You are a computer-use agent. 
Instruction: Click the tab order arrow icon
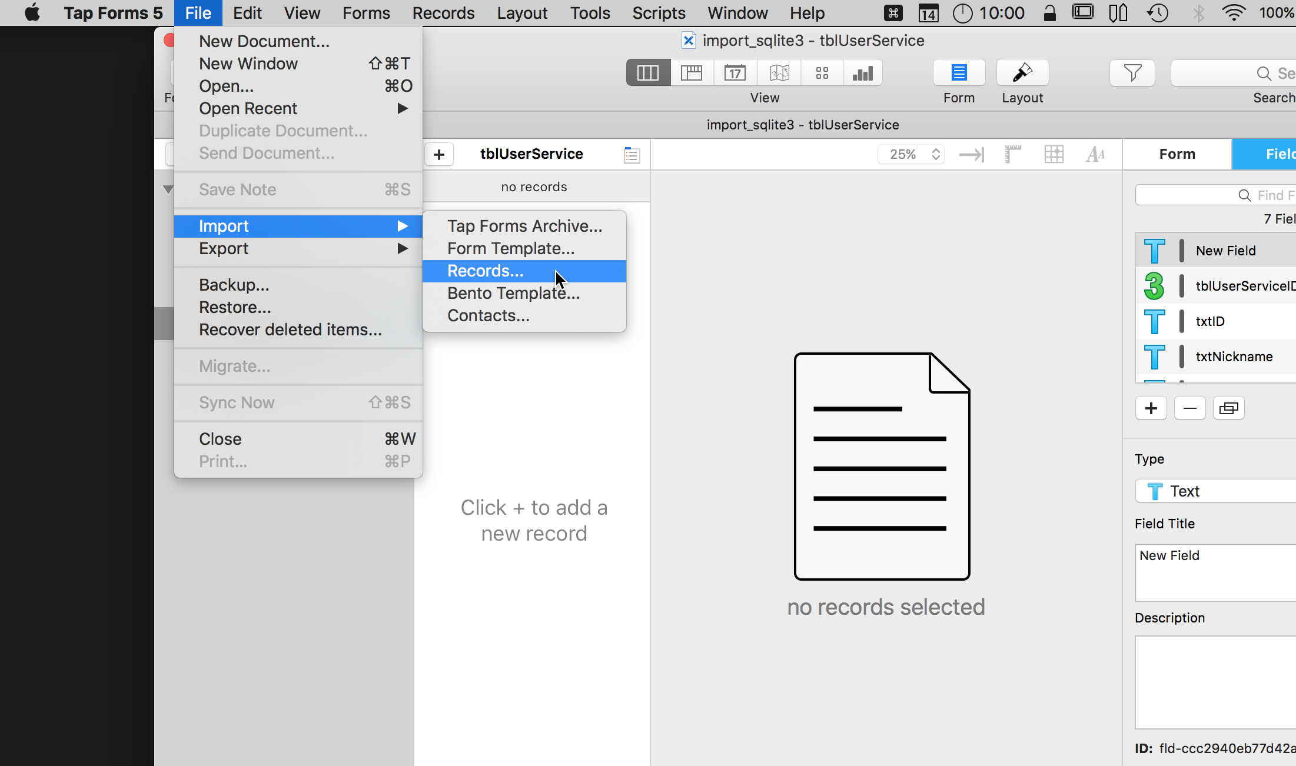pos(972,155)
